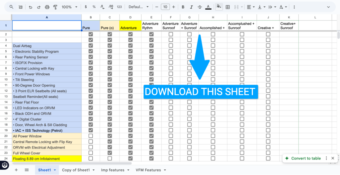Toggle bold formatting
The width and height of the screenshot is (340, 175).
(x=183, y=7)
